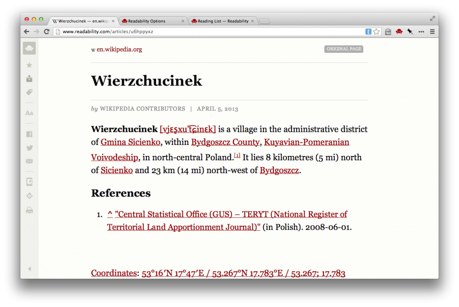The width and height of the screenshot is (459, 307).
Task: Click the star favorite icon in sidebar
Action: point(29,65)
